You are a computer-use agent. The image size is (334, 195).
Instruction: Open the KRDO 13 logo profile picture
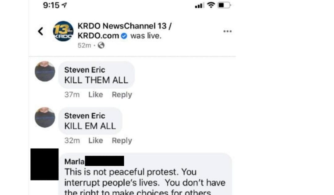point(63,31)
